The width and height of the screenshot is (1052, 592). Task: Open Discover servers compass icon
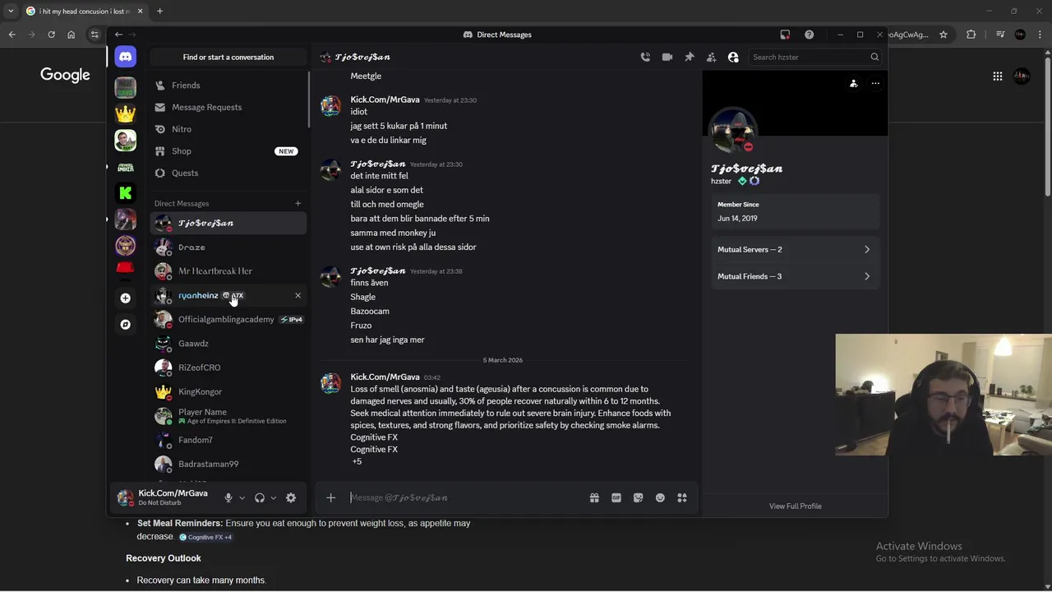pos(125,324)
